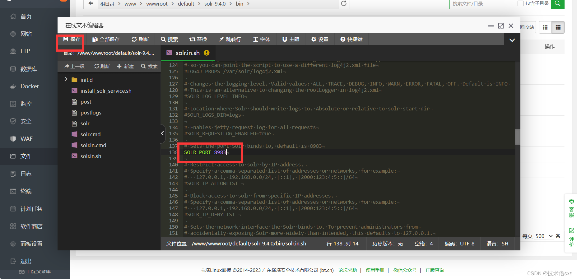Click solr-9.4.0 in breadcrumb path
The width and height of the screenshot is (577, 279).
point(215,4)
